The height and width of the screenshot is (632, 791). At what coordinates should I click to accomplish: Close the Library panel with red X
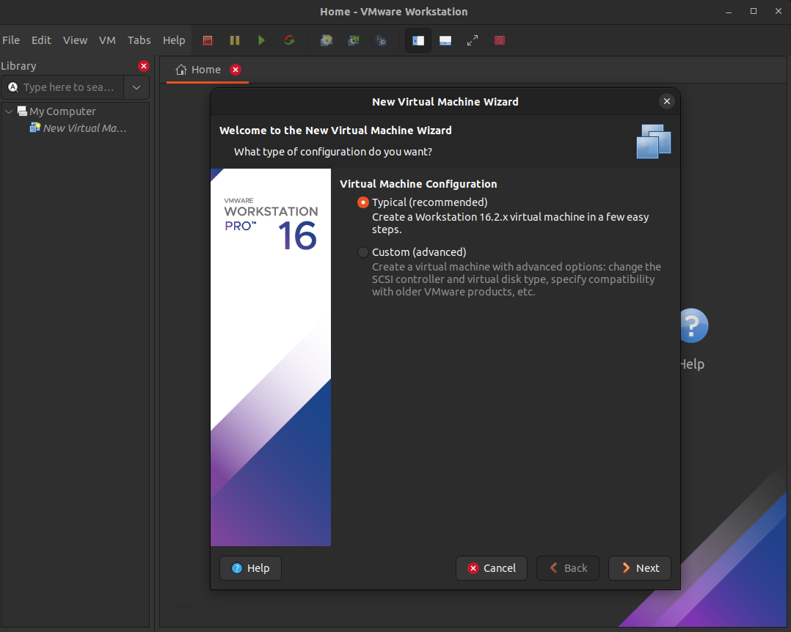(x=144, y=66)
